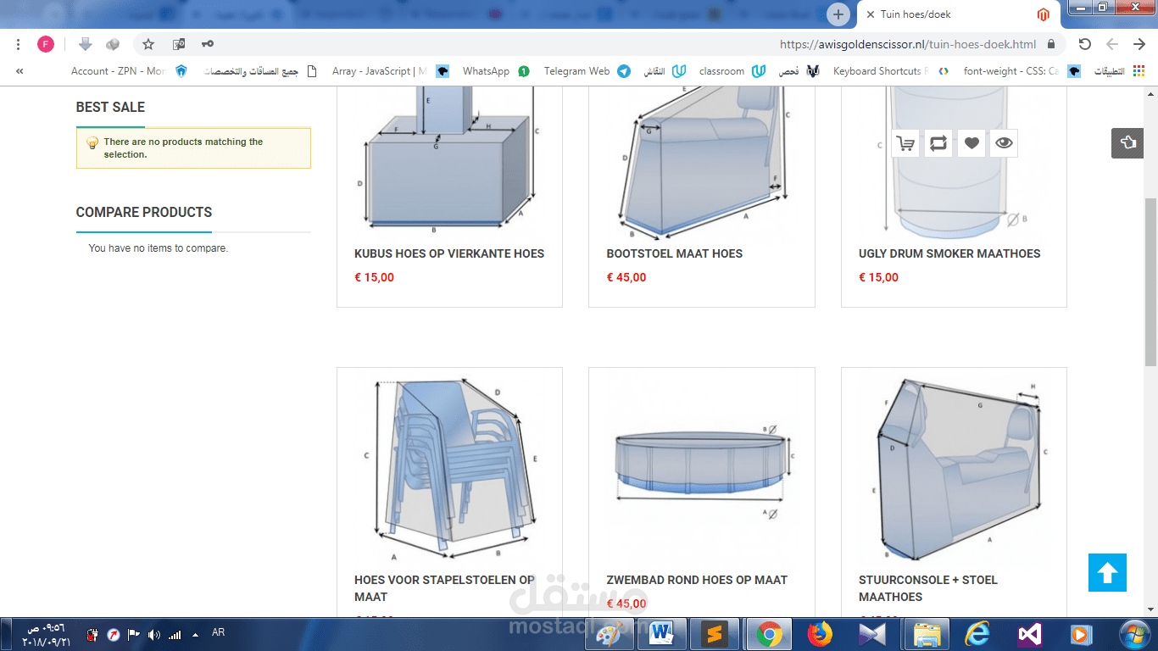Open the WhatsApp bookmark
The width and height of the screenshot is (1158, 651).
(496, 71)
